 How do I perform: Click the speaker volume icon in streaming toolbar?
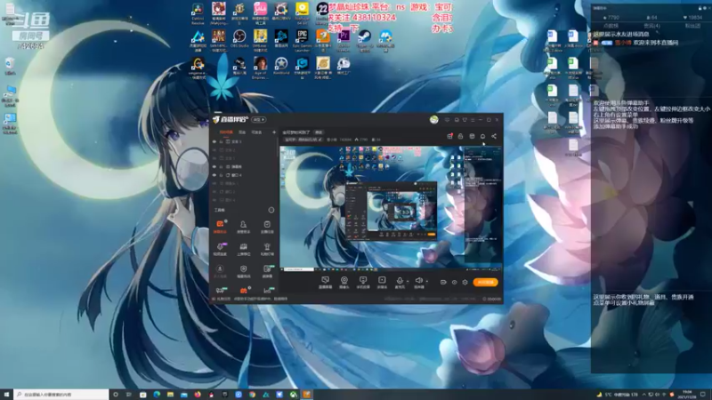click(x=418, y=280)
